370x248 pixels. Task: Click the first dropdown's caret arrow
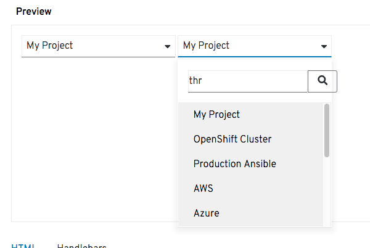coord(167,46)
